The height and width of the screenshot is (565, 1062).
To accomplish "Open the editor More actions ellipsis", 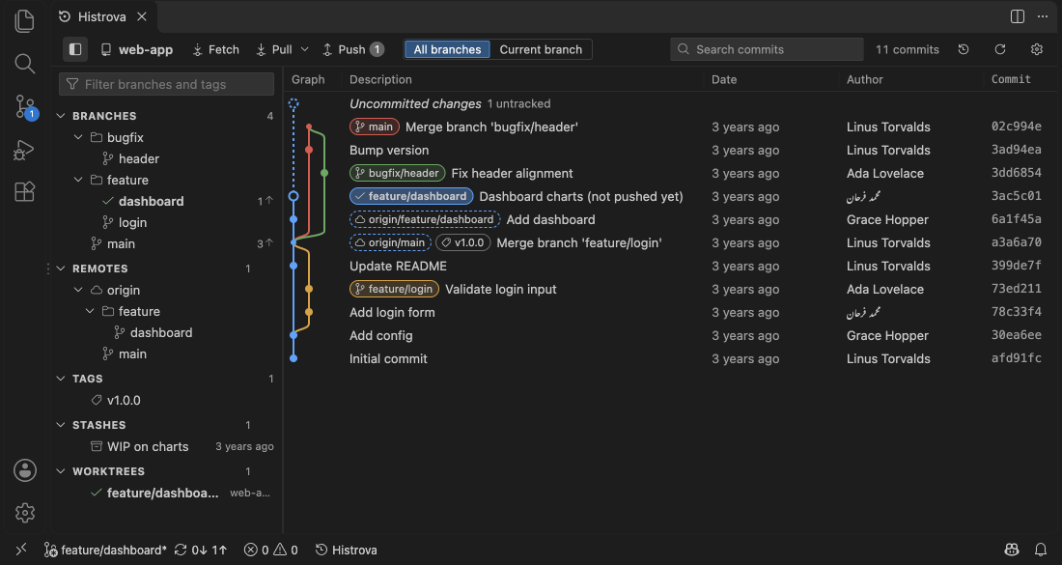I will pos(1043,16).
